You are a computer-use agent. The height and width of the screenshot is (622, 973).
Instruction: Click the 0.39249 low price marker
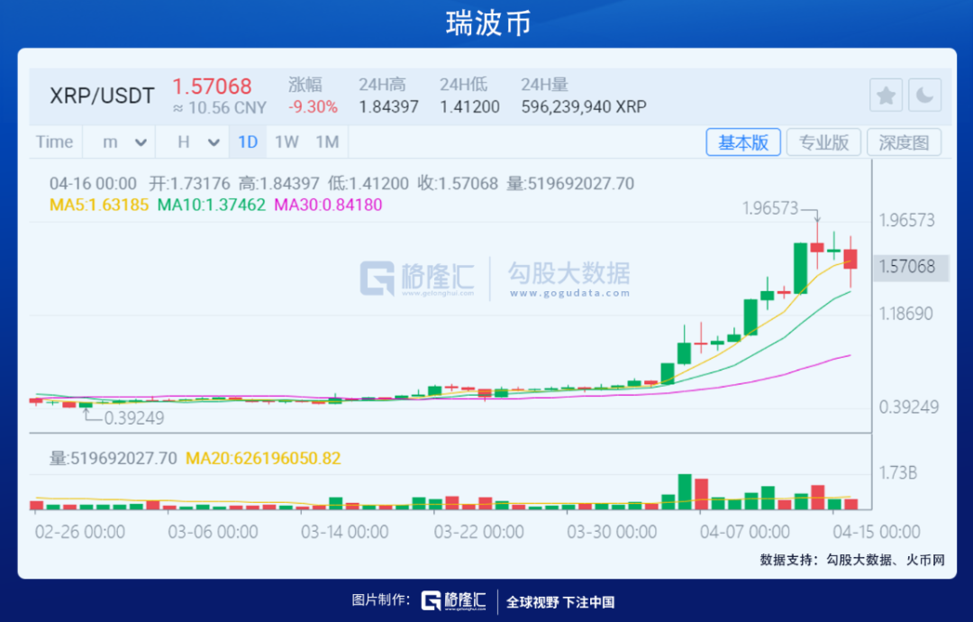(134, 418)
